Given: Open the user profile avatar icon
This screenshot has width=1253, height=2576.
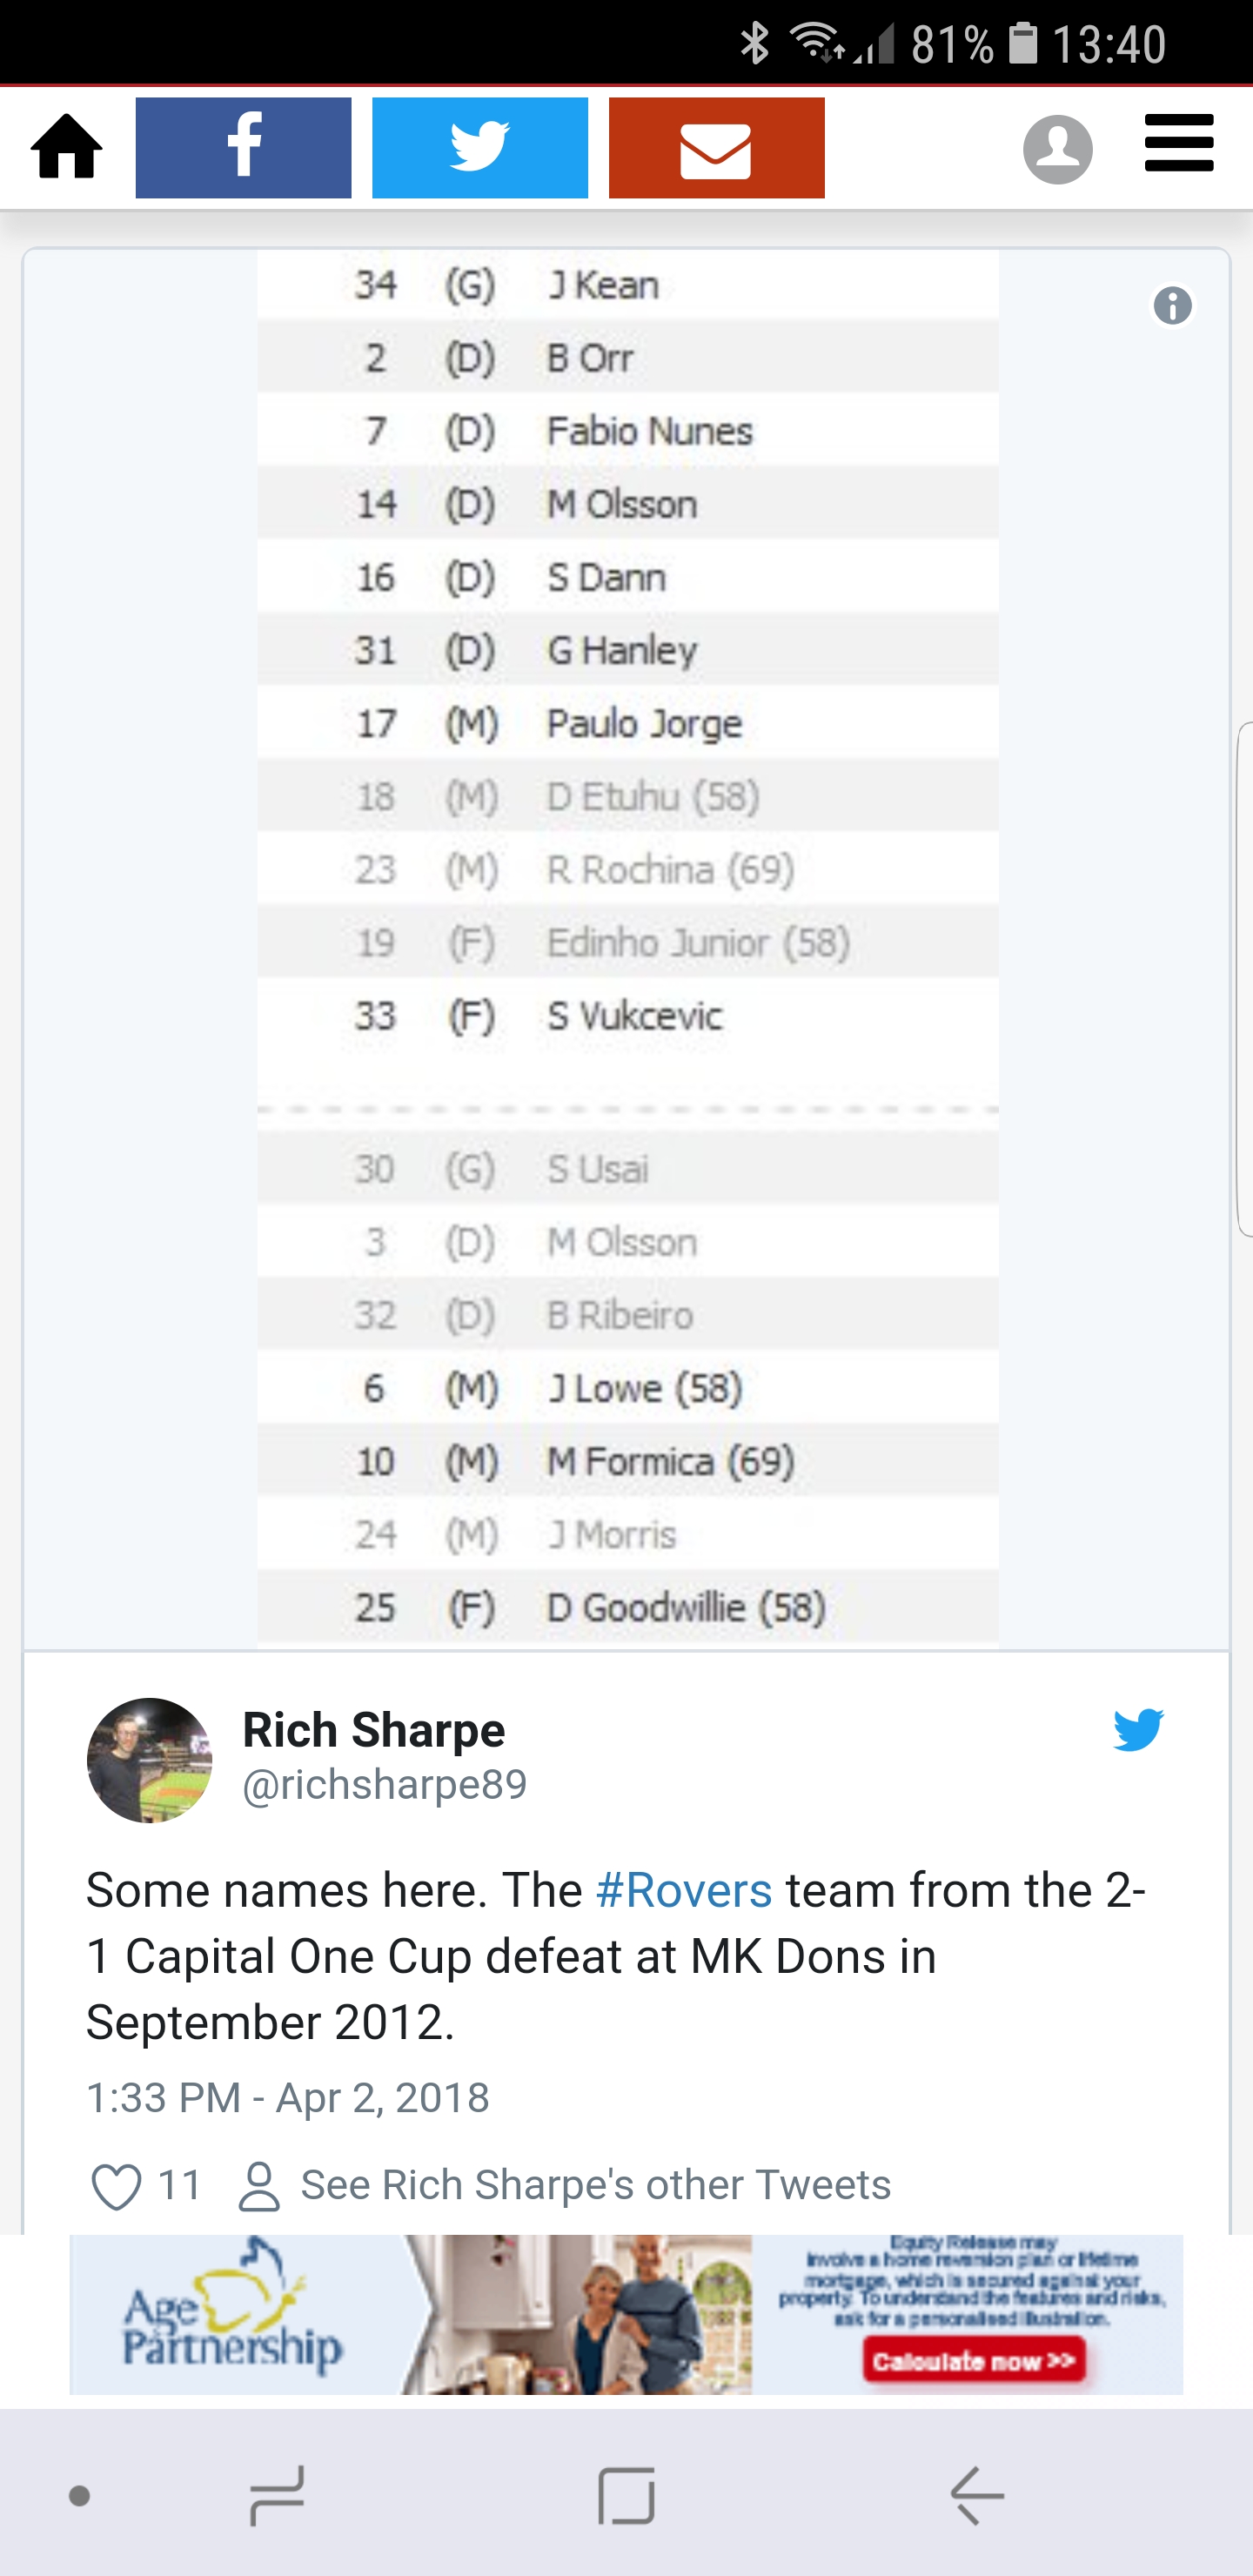Looking at the screenshot, I should 1057,149.
